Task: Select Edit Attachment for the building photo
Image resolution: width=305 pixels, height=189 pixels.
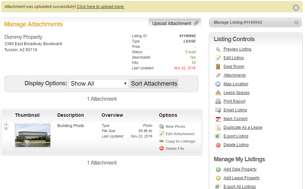Action: tap(180, 134)
